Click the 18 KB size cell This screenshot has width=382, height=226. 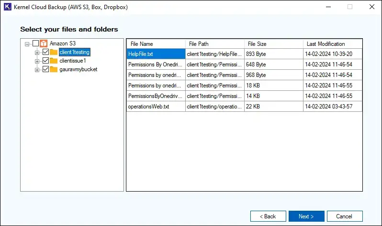[x=274, y=86]
